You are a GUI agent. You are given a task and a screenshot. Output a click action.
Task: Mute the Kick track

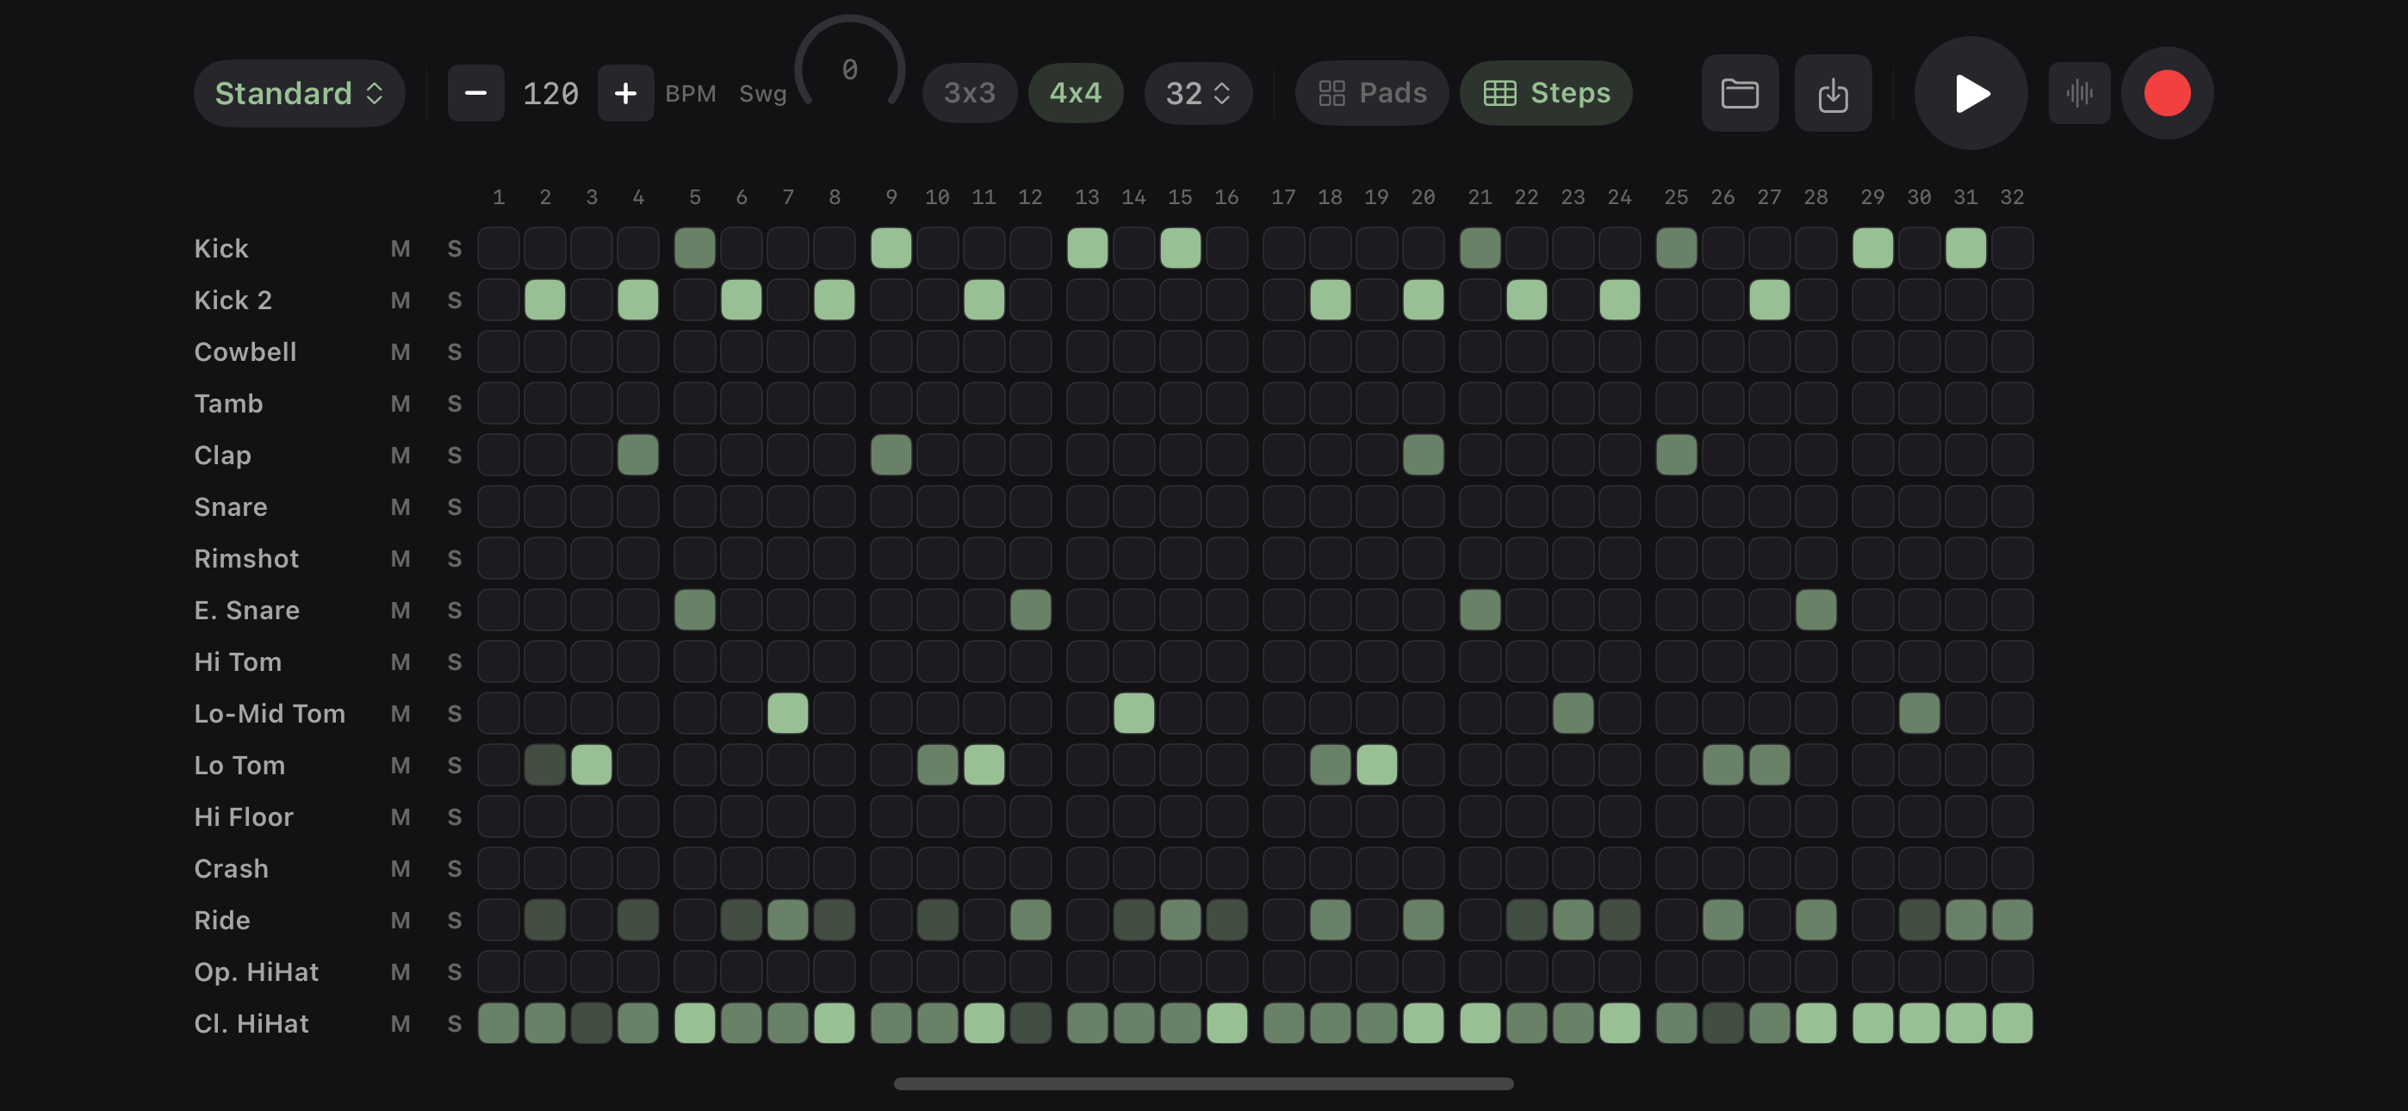[x=401, y=248]
